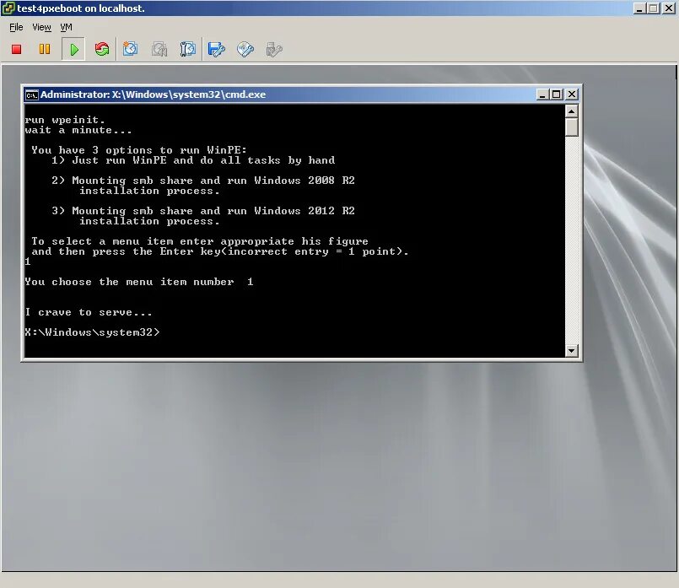Viewport: 679px width, 588px height.
Task: Click the cmd window scrollbar thumb
Action: (x=572, y=127)
